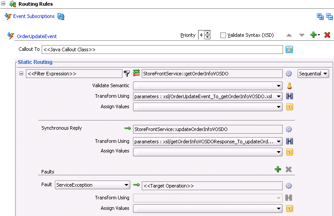This screenshot has width=334, height=216.
Task: Open the ServiceException fault dropdown
Action: pos(93,185)
